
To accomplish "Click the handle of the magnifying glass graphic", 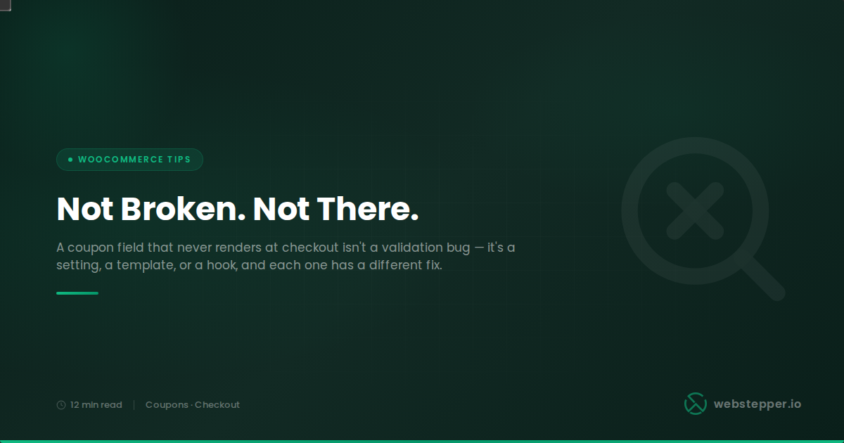I will click(764, 279).
